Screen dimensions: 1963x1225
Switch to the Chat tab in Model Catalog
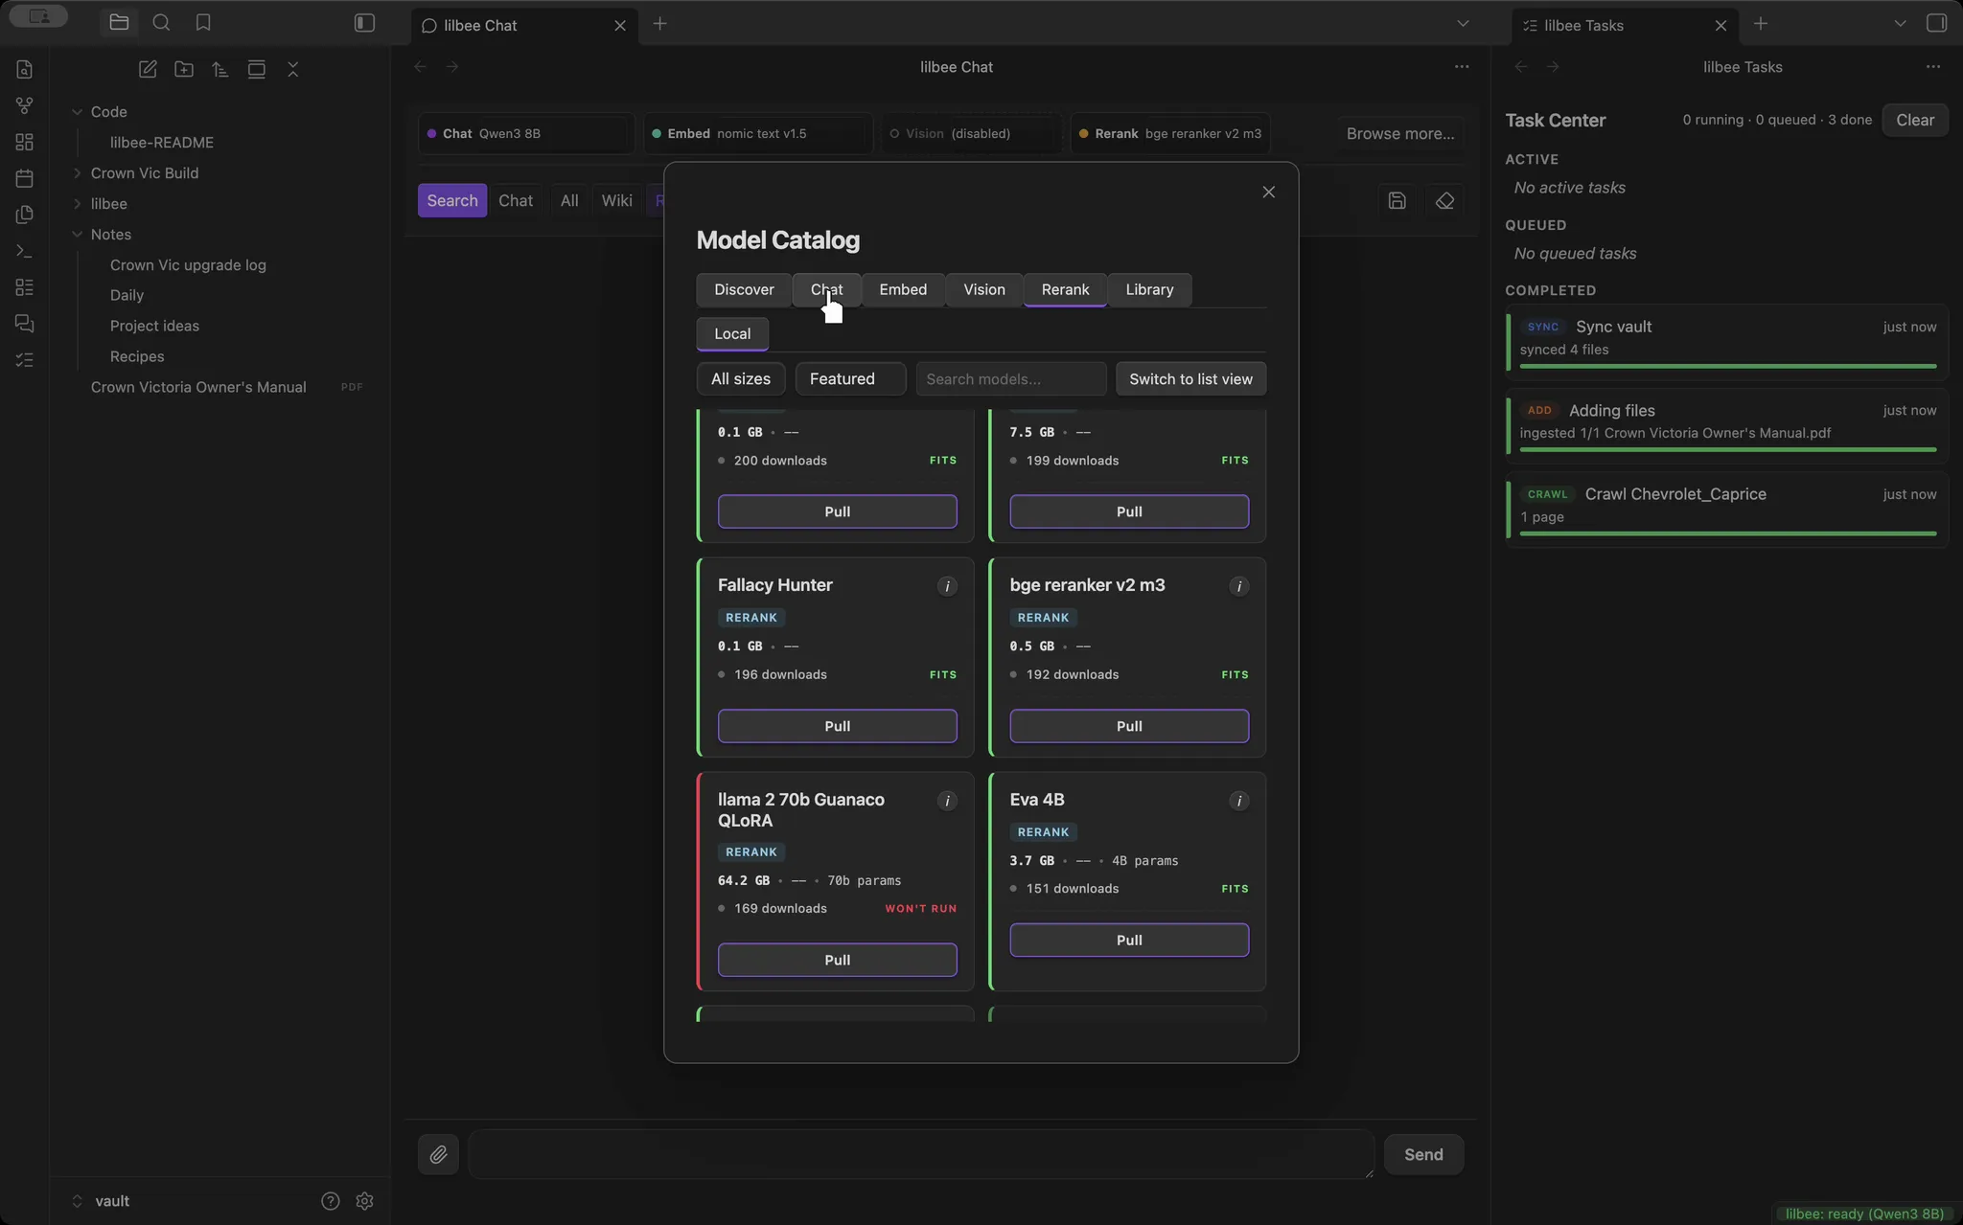(826, 289)
